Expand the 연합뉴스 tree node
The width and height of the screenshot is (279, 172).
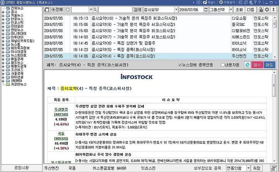point(3,30)
